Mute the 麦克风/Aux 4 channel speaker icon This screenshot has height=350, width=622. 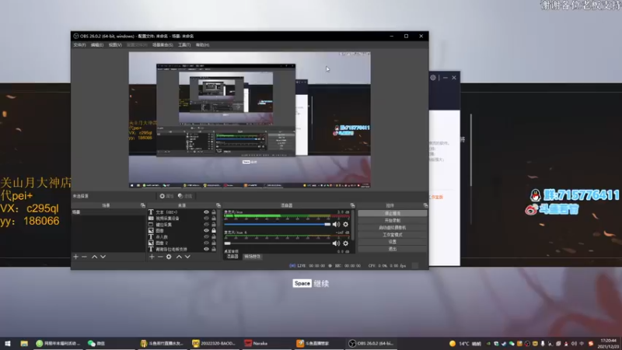tap(336, 243)
